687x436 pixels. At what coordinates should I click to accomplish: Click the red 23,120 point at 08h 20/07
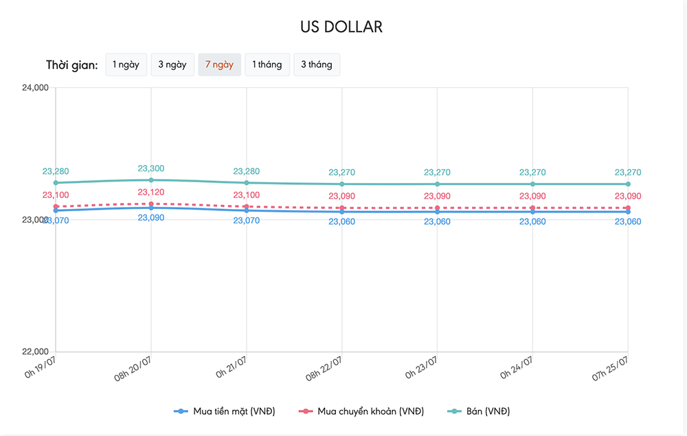[151, 204]
